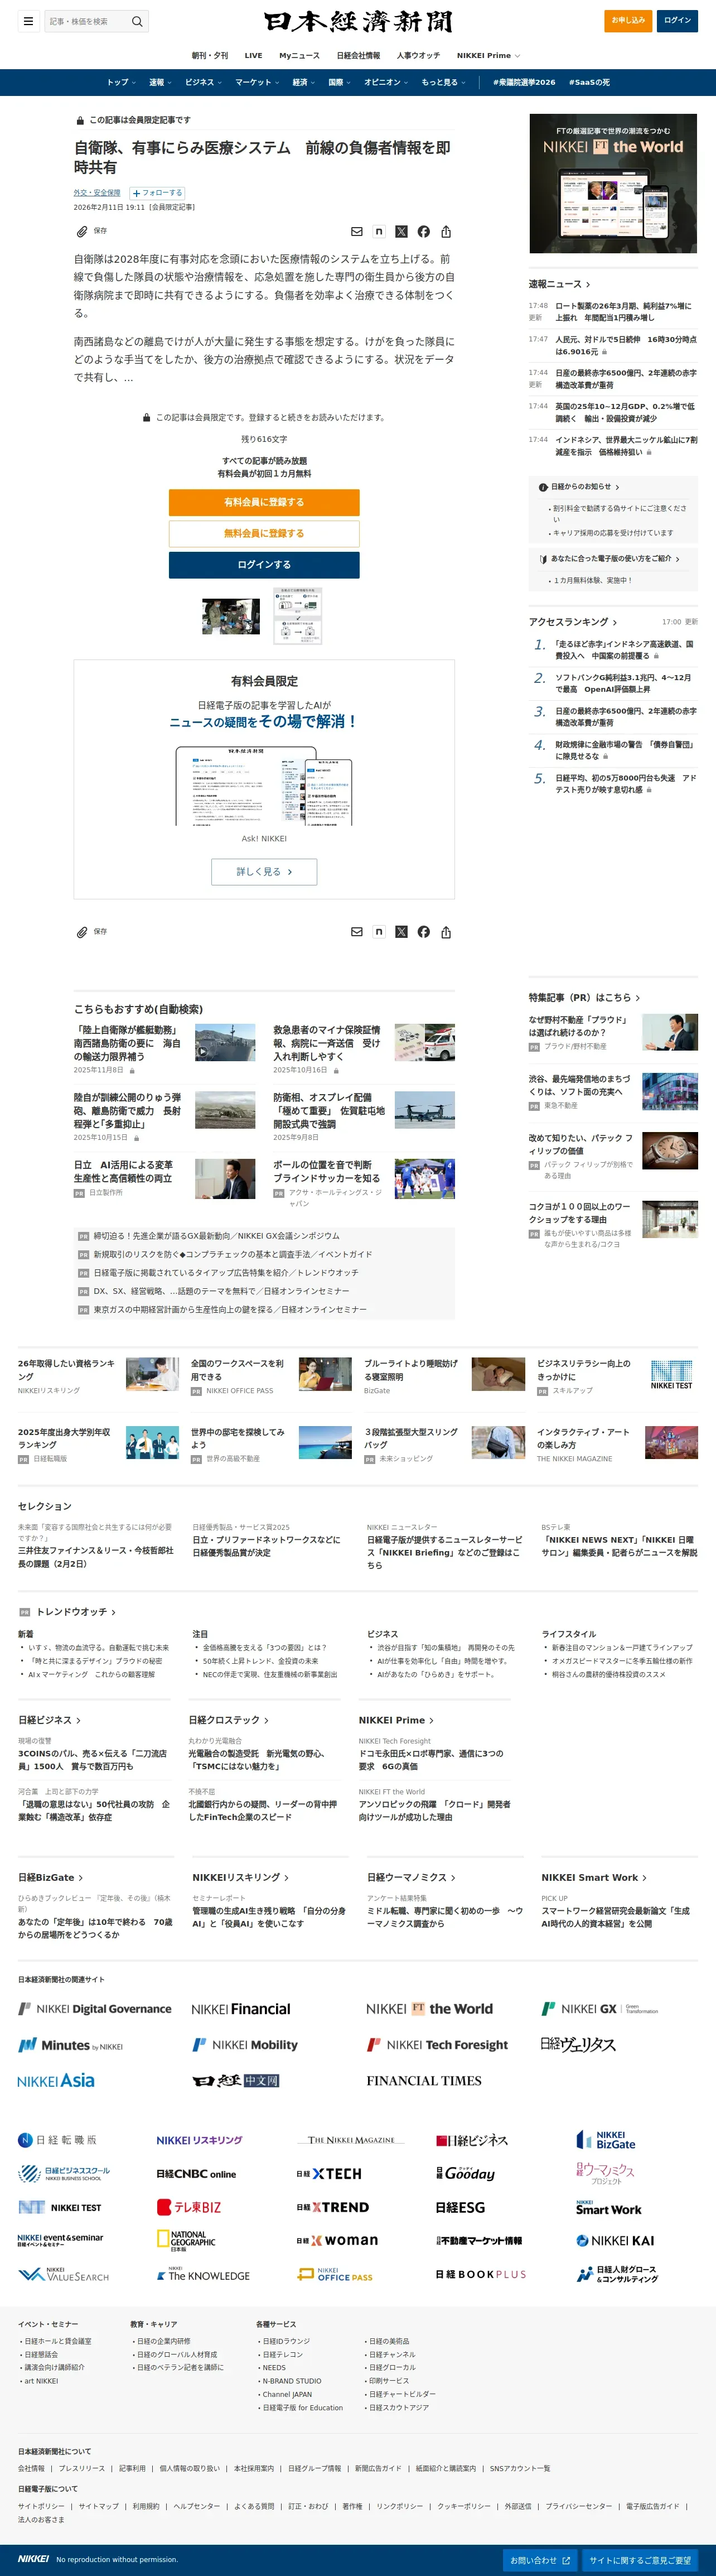Click the top upload share icon
Image resolution: width=716 pixels, height=2576 pixels.
point(446,231)
